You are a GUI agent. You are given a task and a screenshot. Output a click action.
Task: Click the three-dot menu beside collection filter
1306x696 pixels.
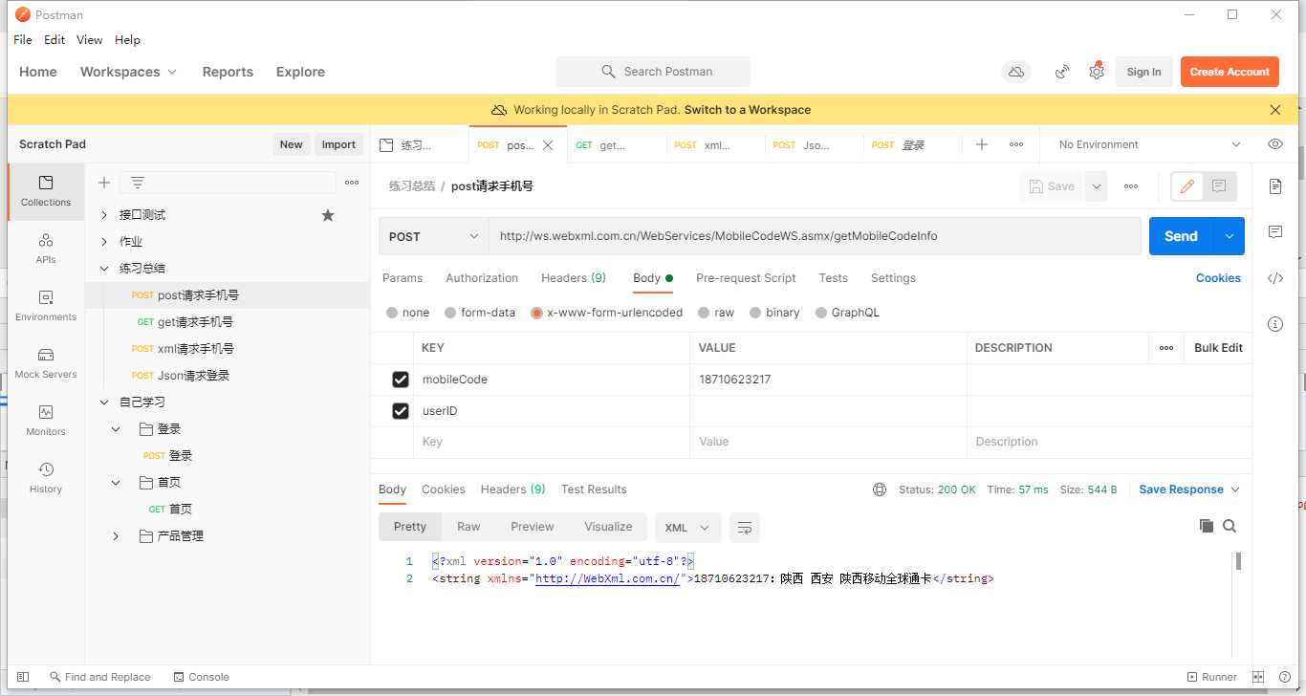352,183
